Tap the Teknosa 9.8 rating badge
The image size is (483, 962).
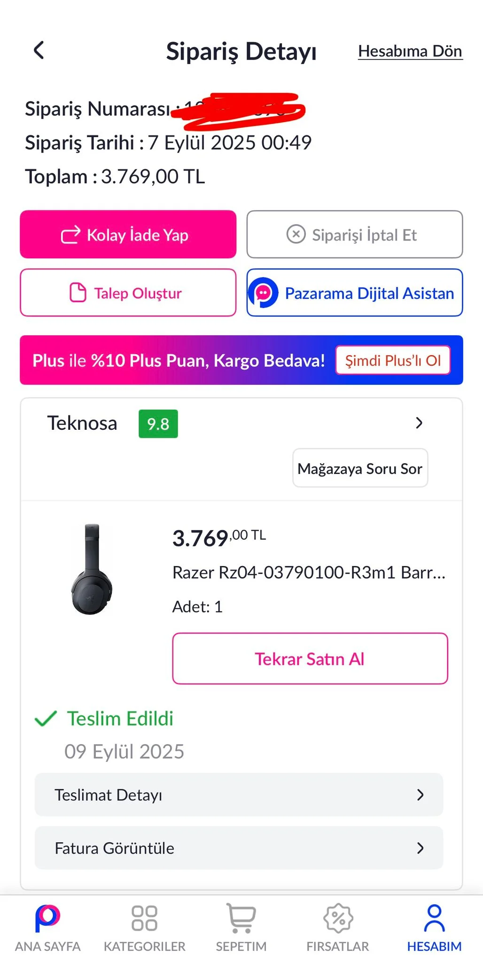pyautogui.click(x=158, y=424)
